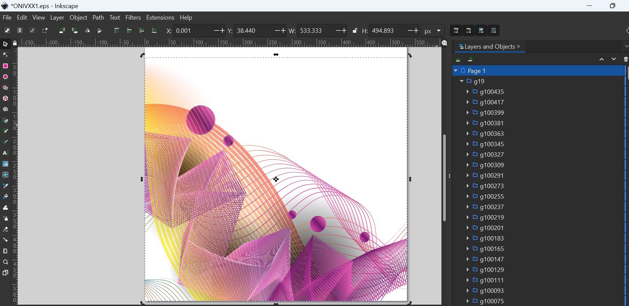
Task: Toggle move gradients along with objects
Action: coord(481,30)
